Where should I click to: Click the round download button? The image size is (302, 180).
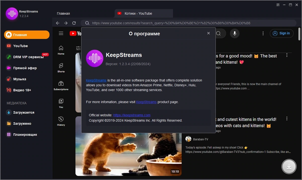(289, 167)
